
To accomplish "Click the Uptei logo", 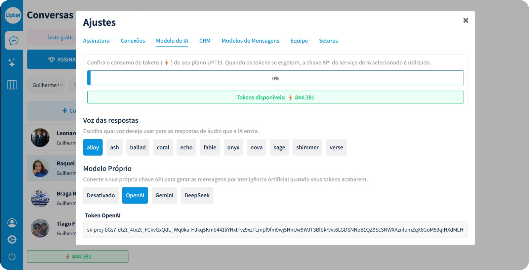I will 13,15.
